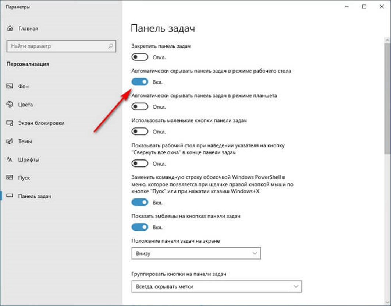Screen dimensions: 391x306
Task: Go to Экран блокировки settings page
Action: click(41, 123)
